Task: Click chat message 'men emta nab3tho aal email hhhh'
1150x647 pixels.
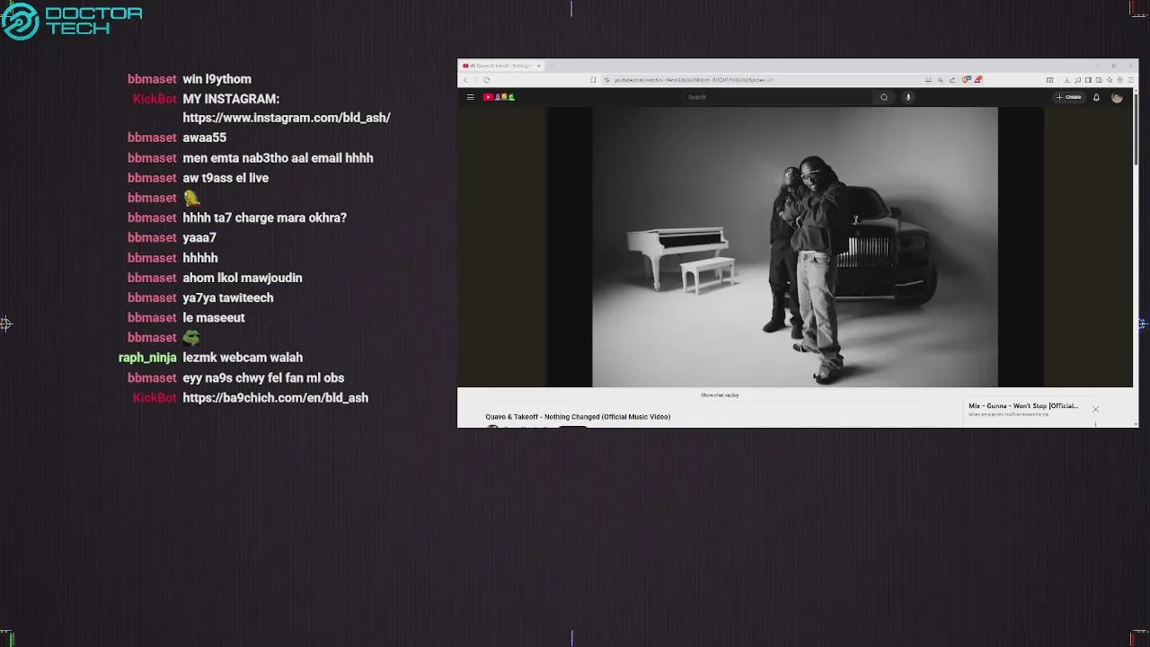Action: (278, 158)
